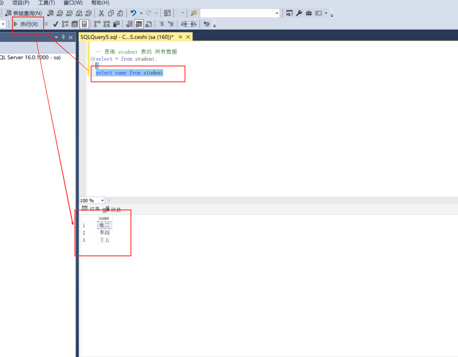Screen dimensions: 458x357
Task: Select the 李四 result cell
Action: (104, 233)
